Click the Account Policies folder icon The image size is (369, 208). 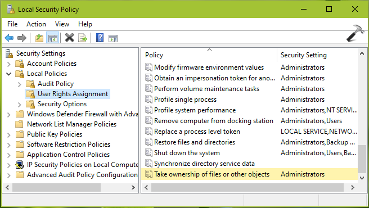tap(20, 64)
